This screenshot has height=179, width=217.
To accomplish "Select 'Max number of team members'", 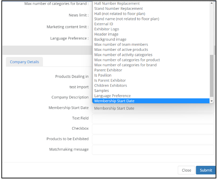I will pyautogui.click(x=121, y=44).
